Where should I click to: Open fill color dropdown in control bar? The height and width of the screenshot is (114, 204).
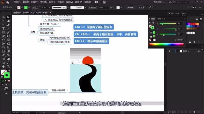point(22,8)
